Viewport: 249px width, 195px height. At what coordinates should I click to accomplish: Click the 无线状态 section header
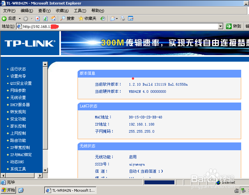pyautogui.click(x=159, y=146)
